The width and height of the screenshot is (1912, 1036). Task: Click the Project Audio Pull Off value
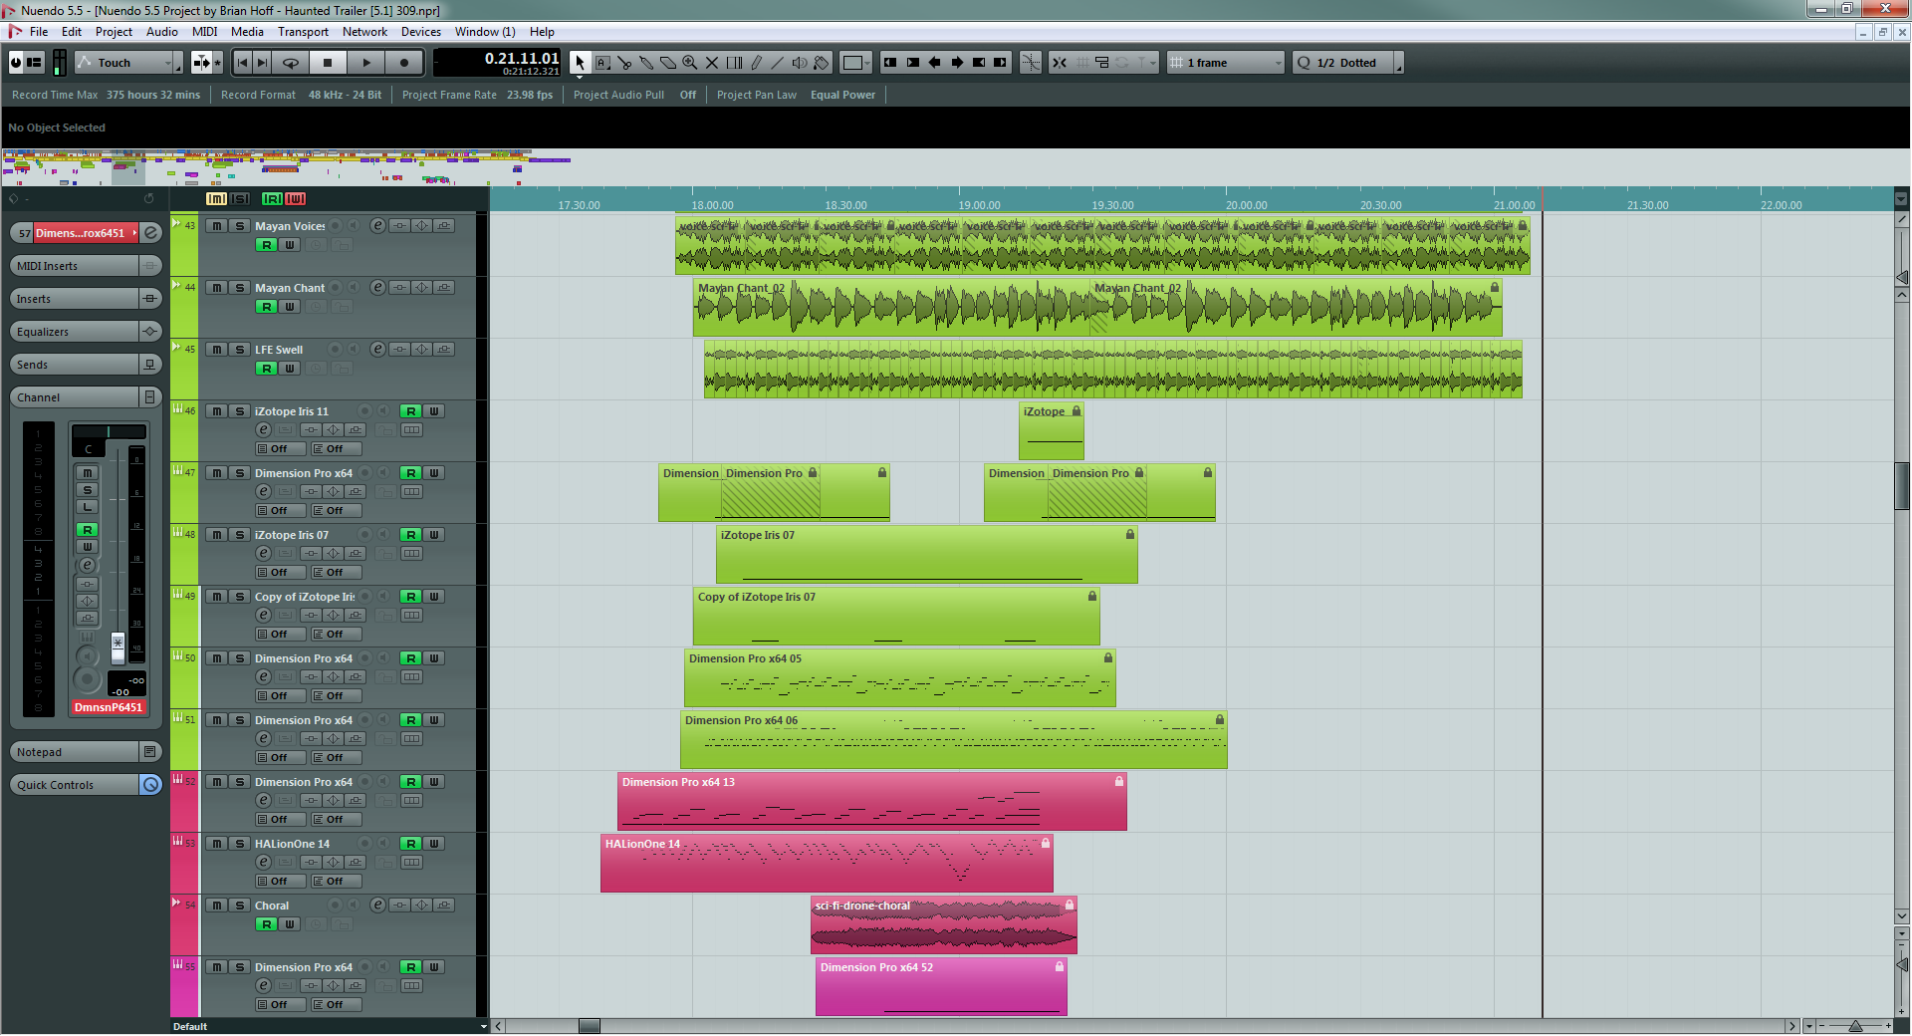(x=688, y=95)
